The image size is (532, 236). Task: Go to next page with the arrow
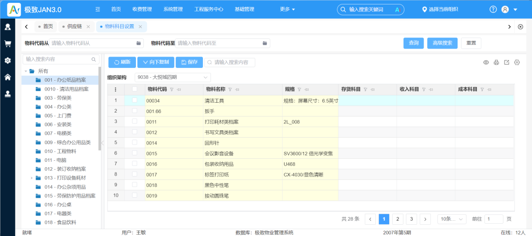tap(425, 219)
